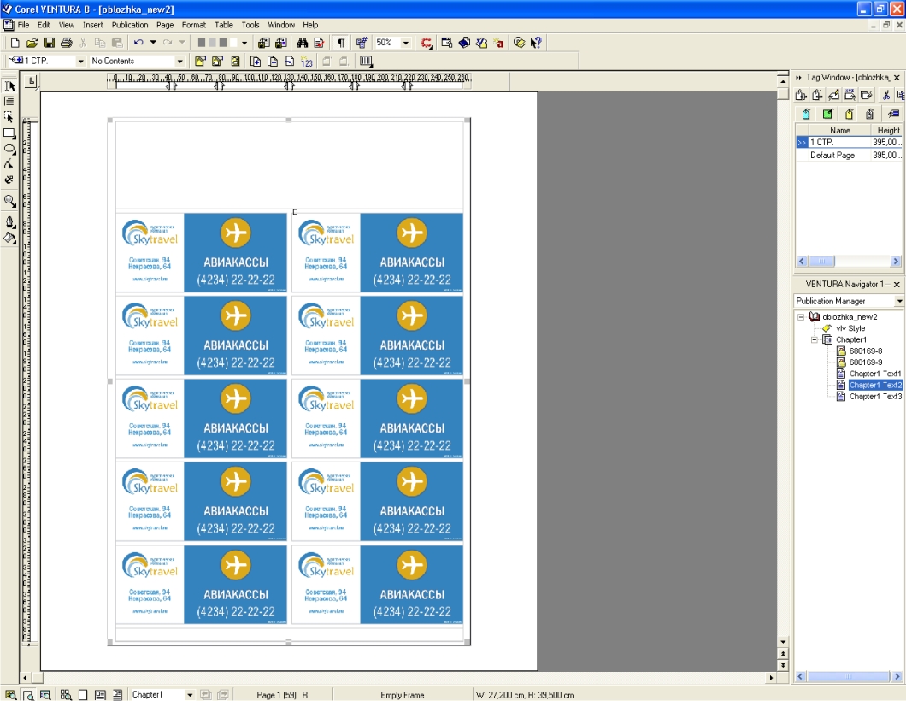The height and width of the screenshot is (701, 906).
Task: Click the ruler tab-alignment corner box
Action: [x=32, y=81]
